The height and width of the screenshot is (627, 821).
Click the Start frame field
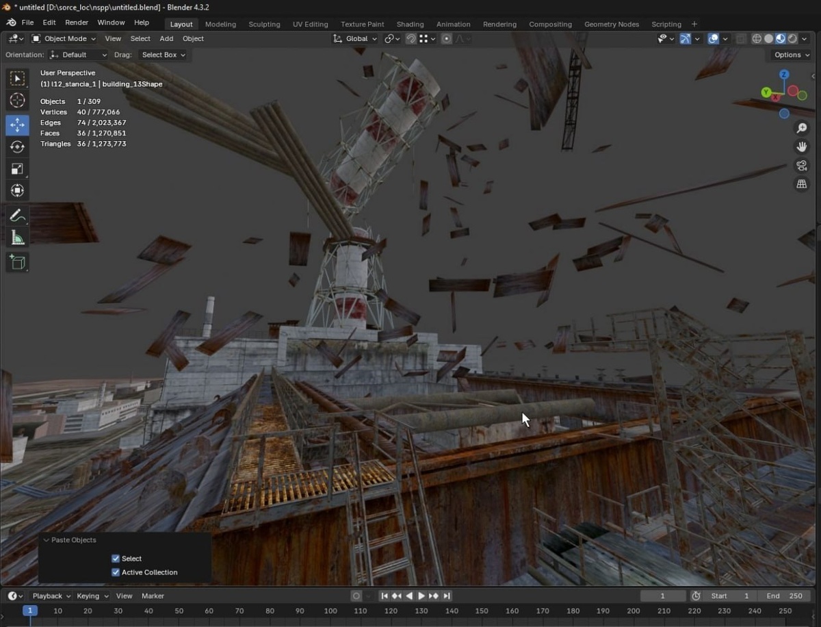click(731, 596)
